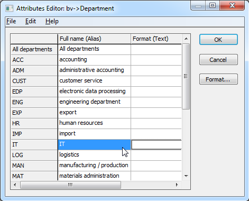Select the vertical scrollbar thumb
249x201 pixels.
pyautogui.click(x=186, y=76)
